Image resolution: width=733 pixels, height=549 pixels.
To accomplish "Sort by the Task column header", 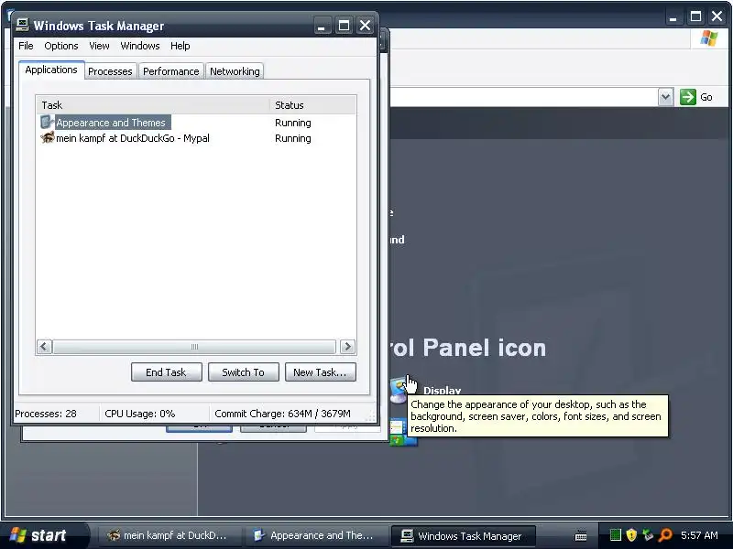I will (x=153, y=105).
